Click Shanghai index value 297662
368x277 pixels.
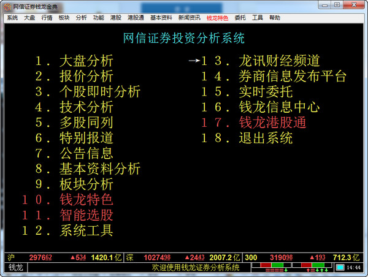pyautogui.click(x=40, y=257)
